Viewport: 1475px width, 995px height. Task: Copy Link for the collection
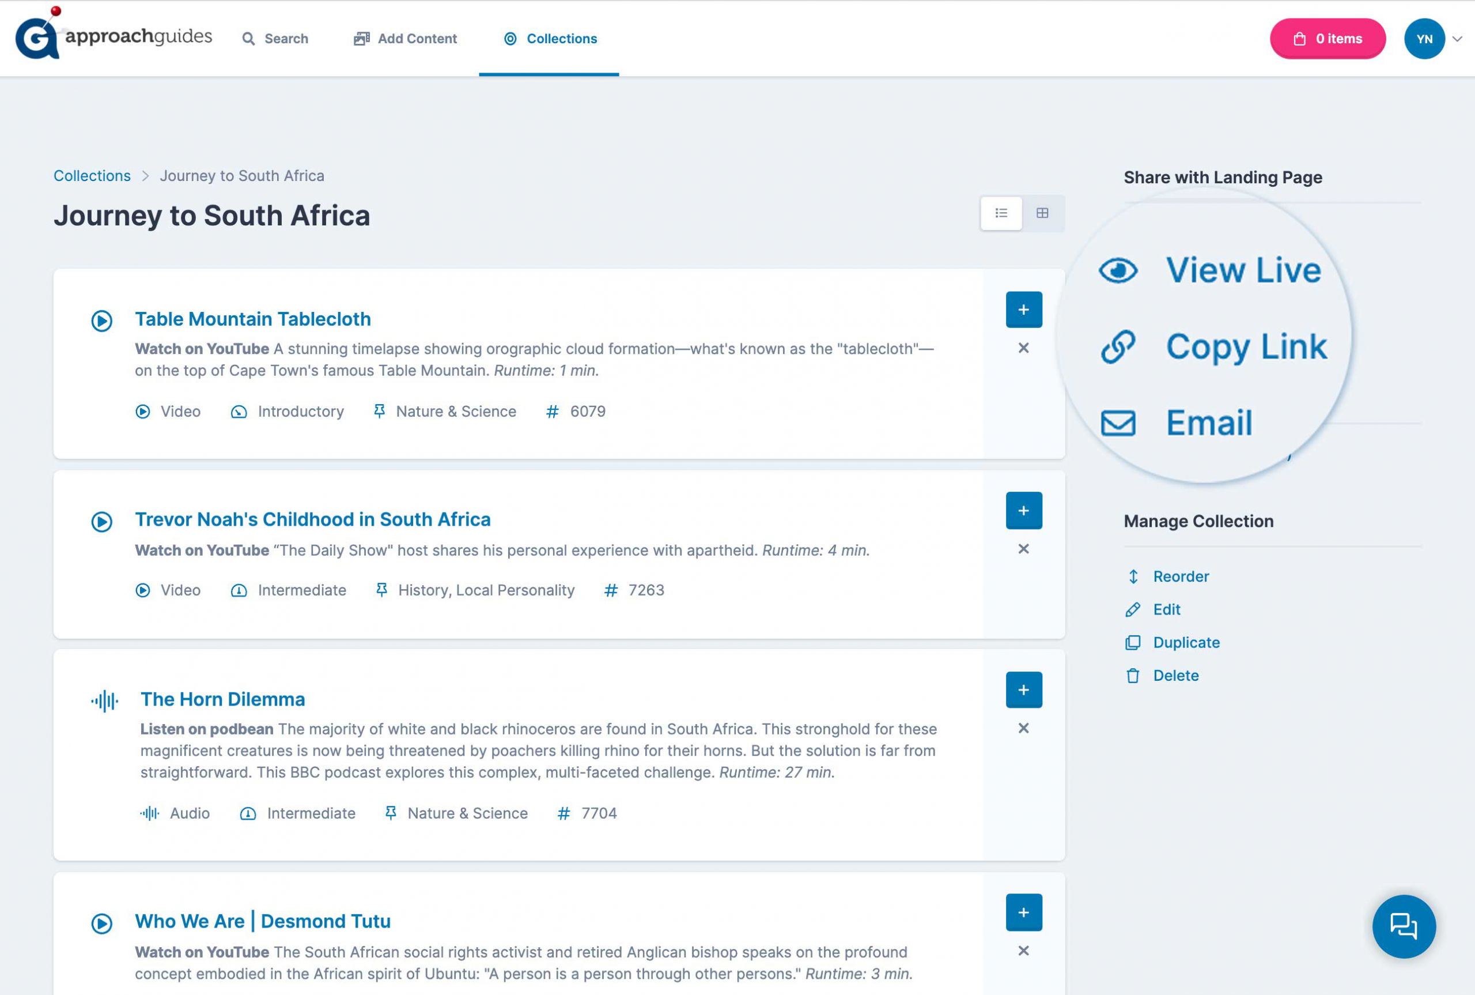(1246, 346)
